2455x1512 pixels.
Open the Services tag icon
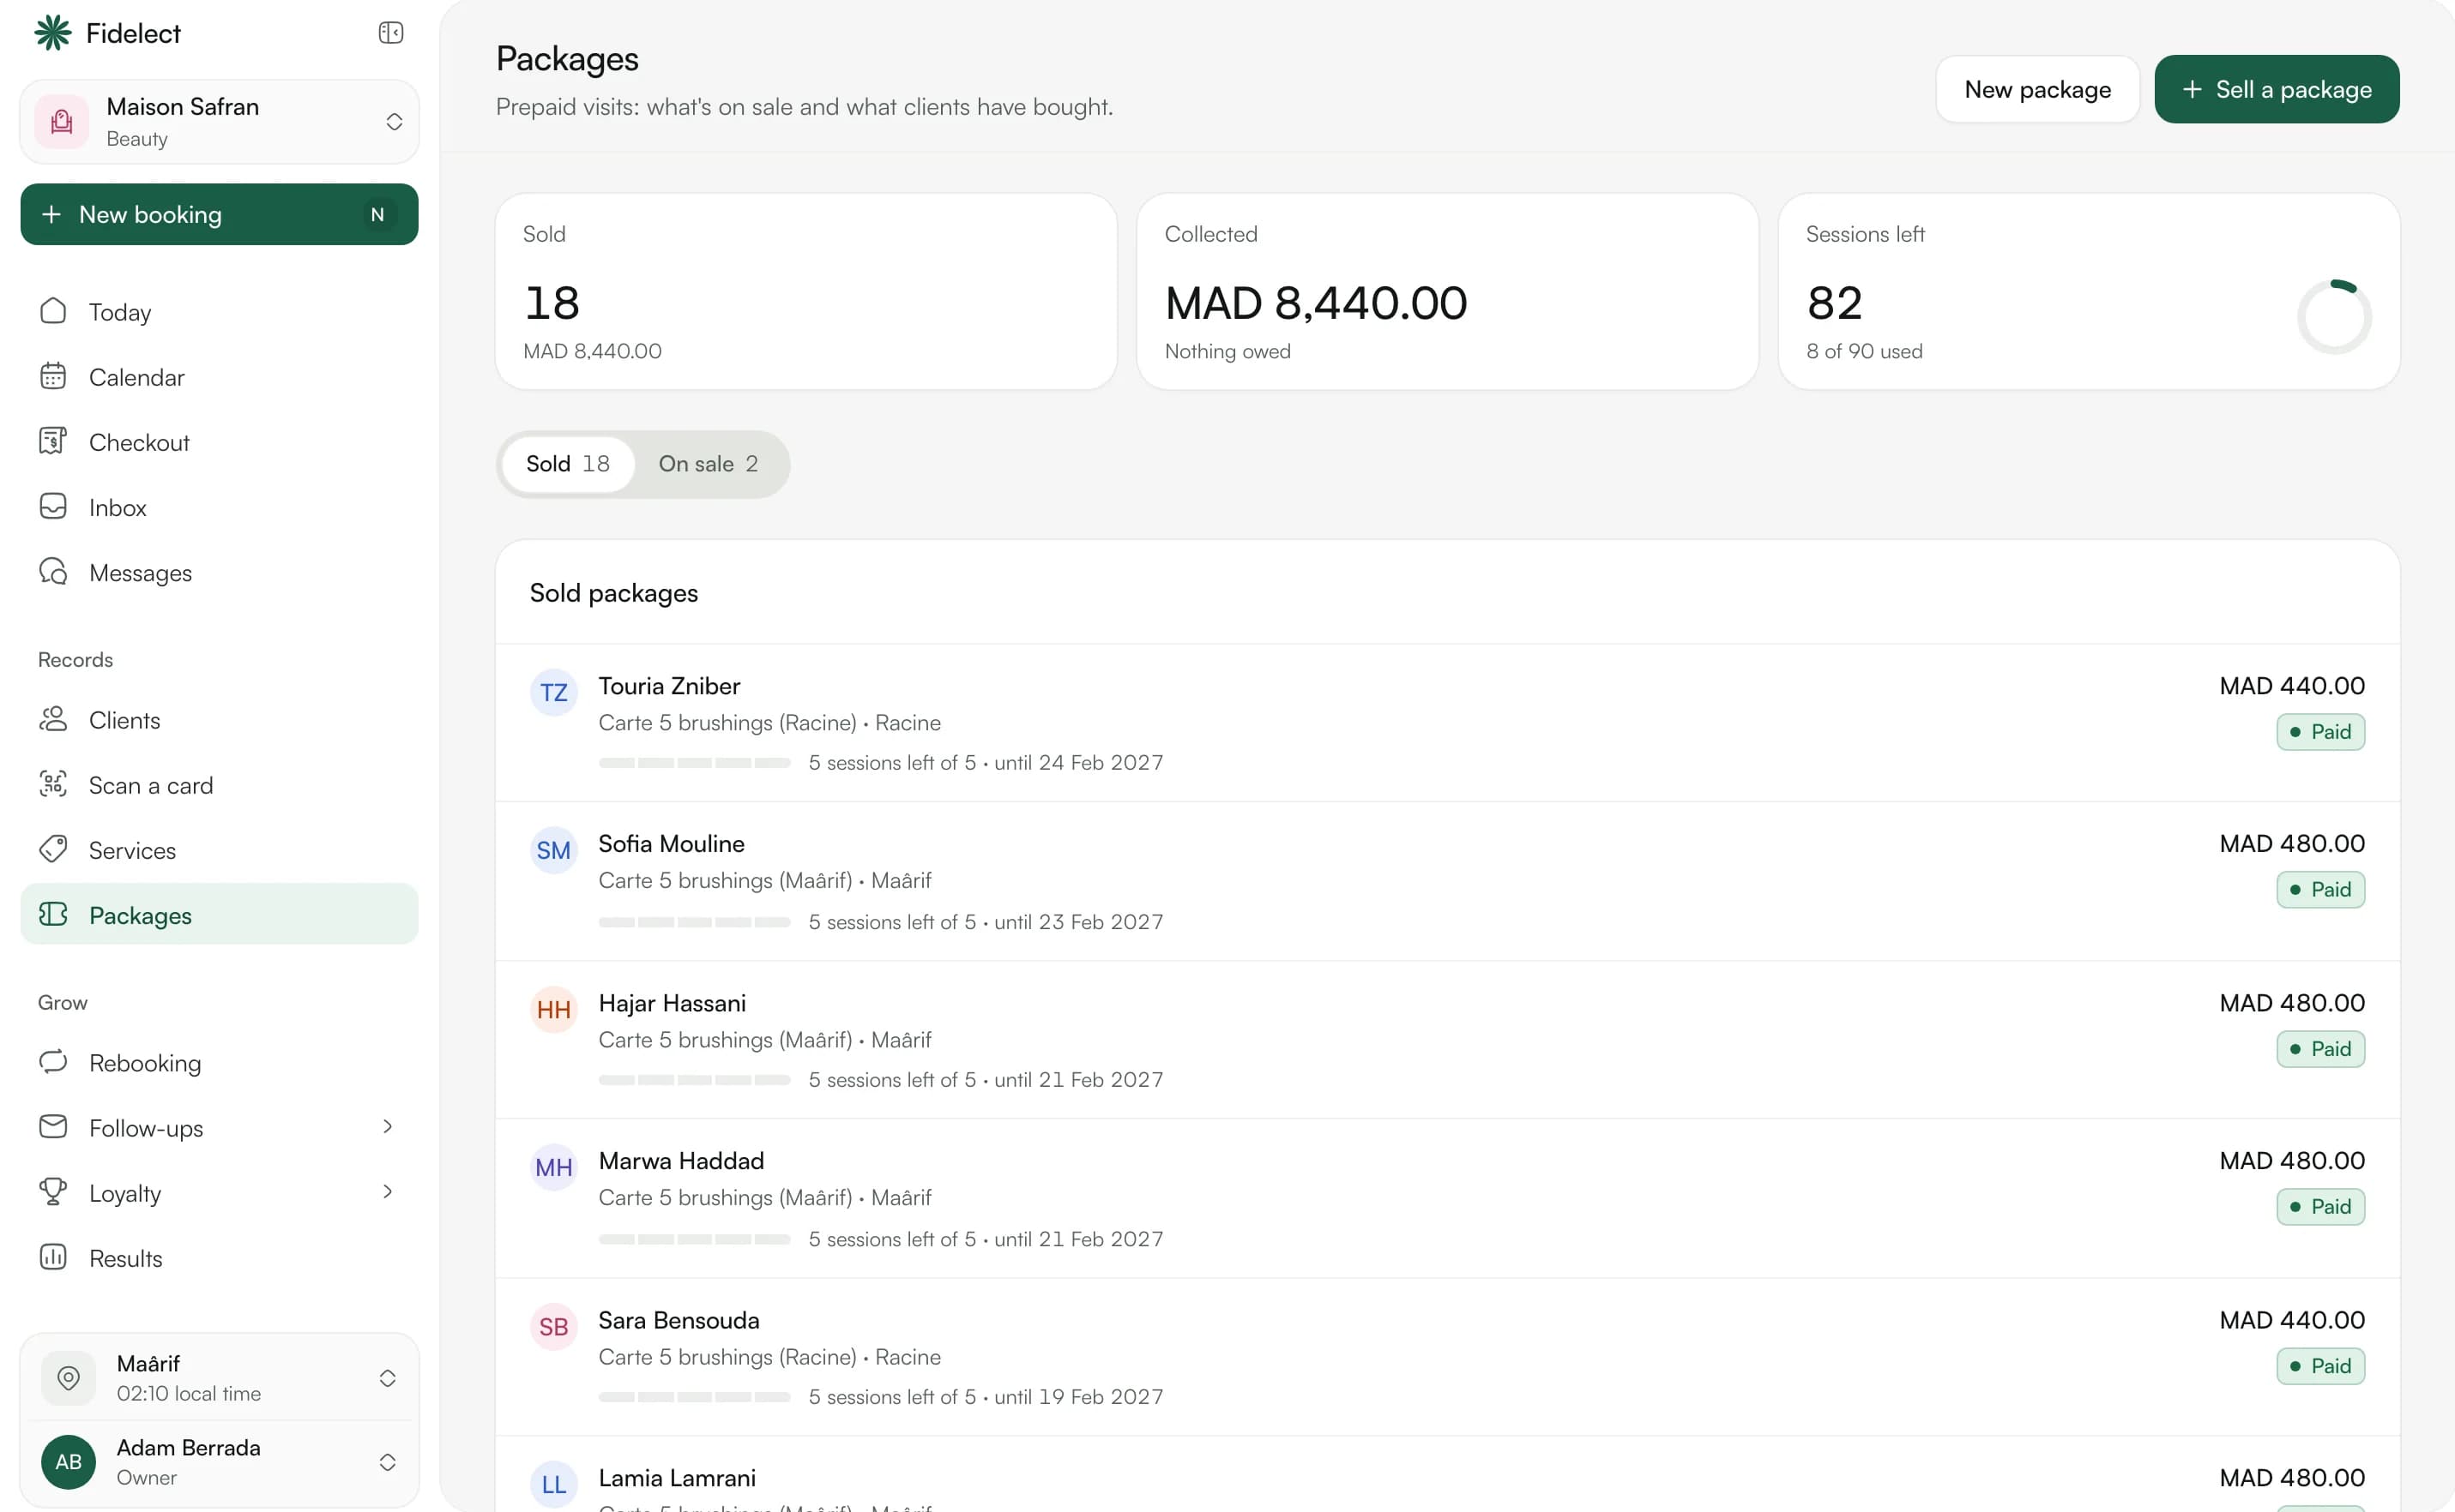pyautogui.click(x=53, y=849)
